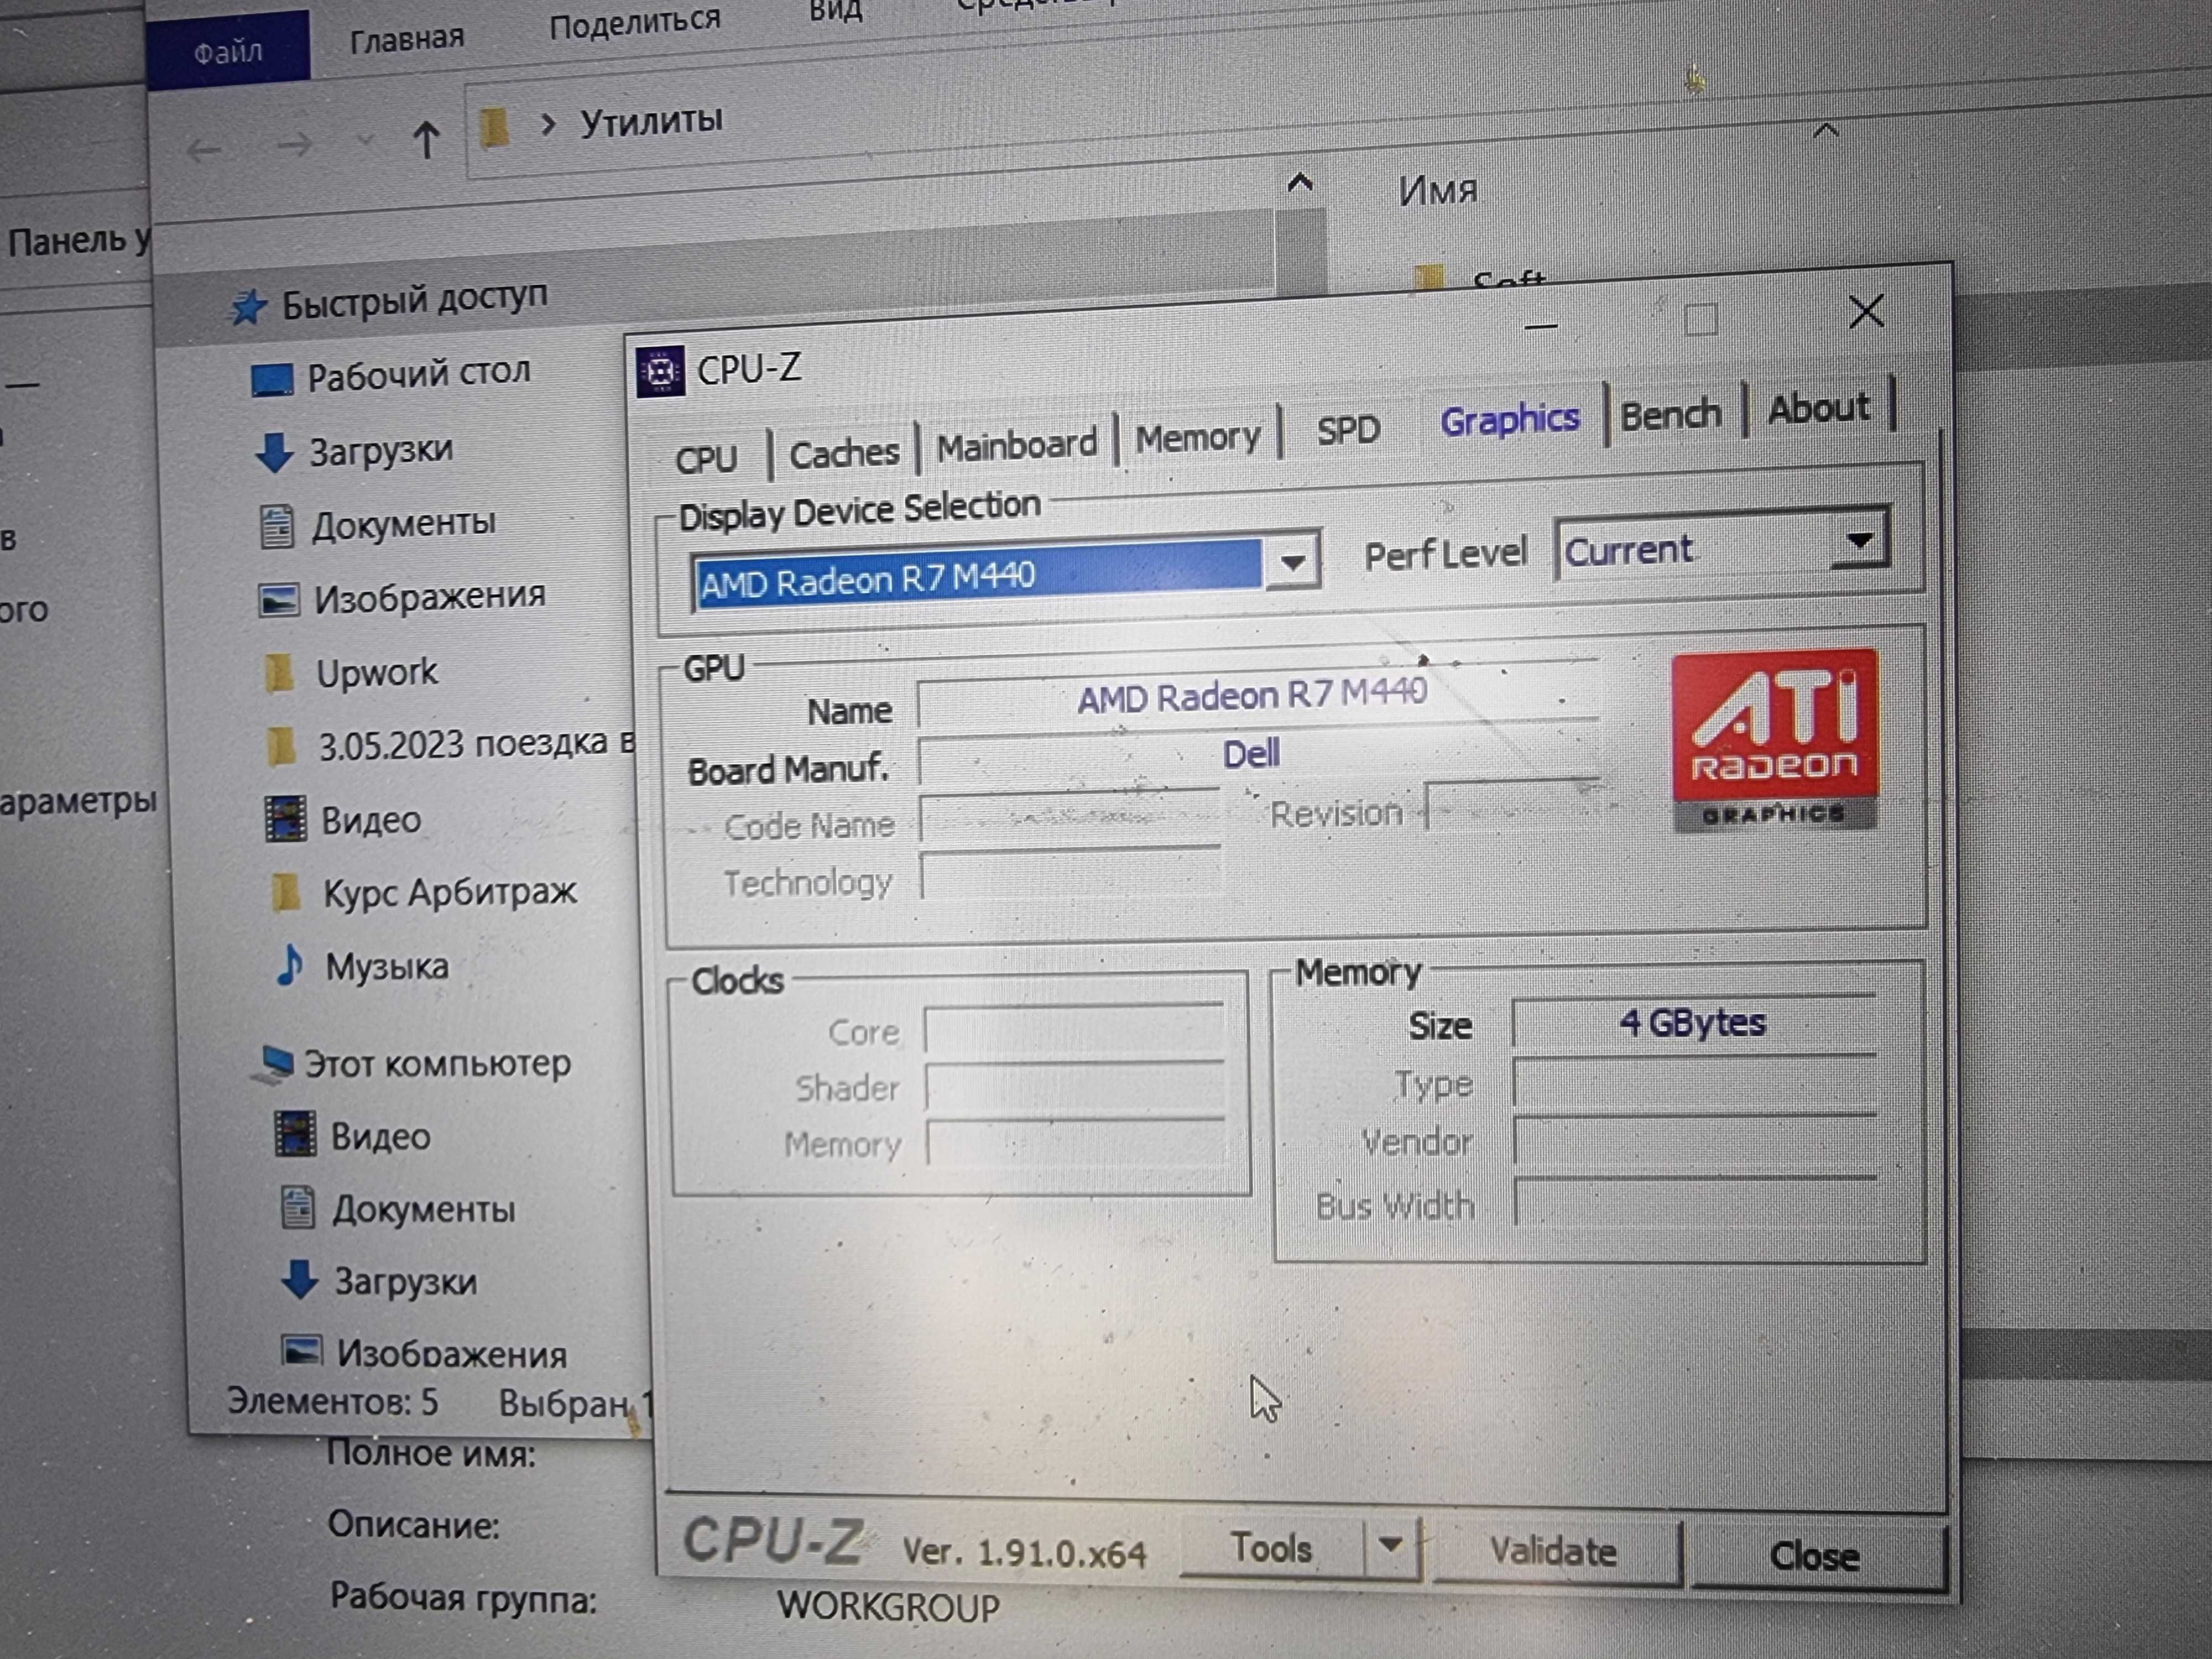The width and height of the screenshot is (2212, 1659).
Task: Open the Bench tab
Action: pyautogui.click(x=1671, y=414)
